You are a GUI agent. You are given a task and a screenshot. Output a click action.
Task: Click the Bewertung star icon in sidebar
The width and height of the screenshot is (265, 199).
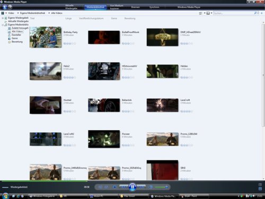pos(10,42)
